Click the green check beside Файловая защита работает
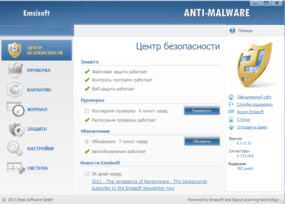Image resolution: width=285 pixels, height=204 pixels. pyautogui.click(x=87, y=72)
